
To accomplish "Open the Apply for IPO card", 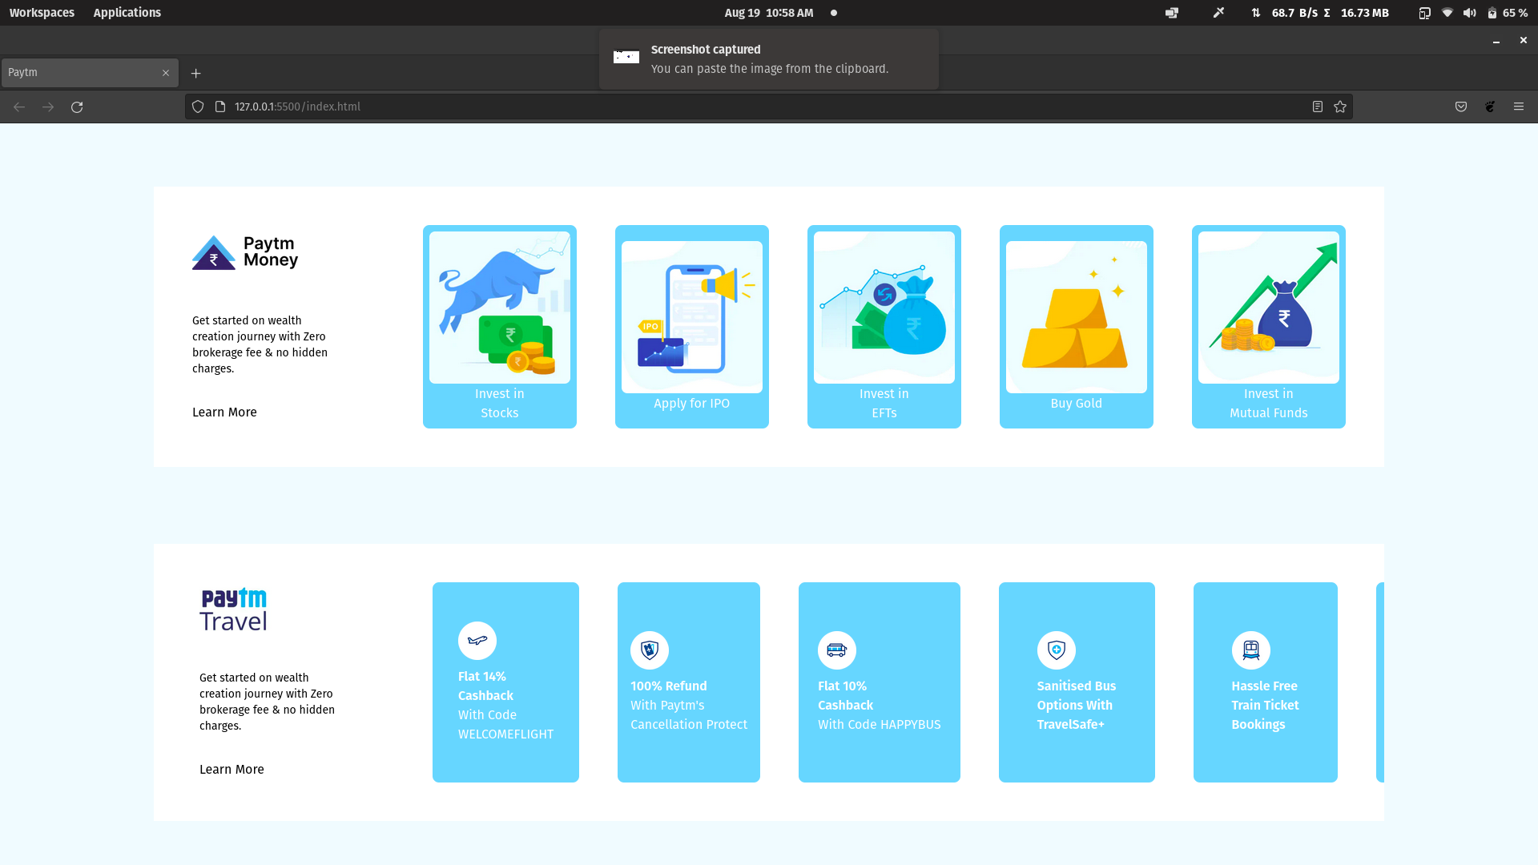I will point(691,326).
